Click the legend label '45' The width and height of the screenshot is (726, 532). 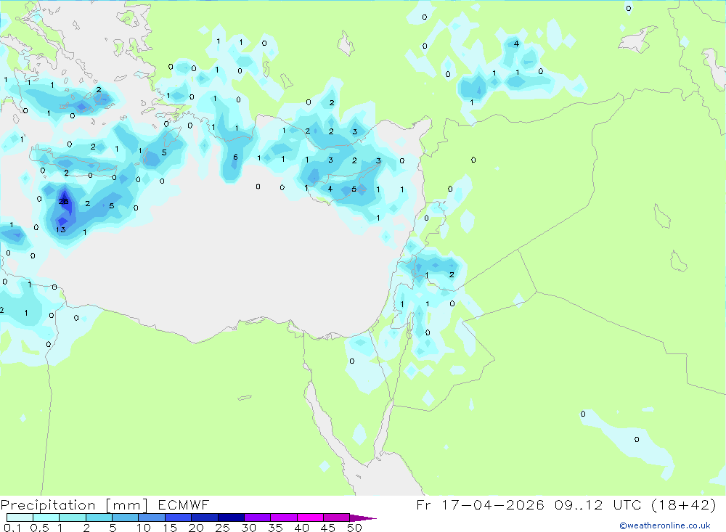pyautogui.click(x=328, y=528)
